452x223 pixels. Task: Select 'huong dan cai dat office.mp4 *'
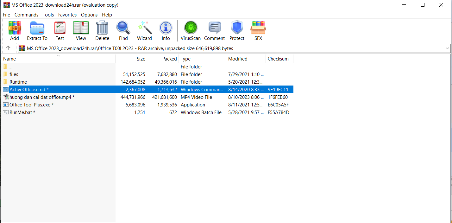tap(42, 97)
